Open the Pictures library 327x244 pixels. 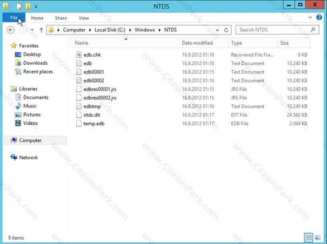click(32, 114)
